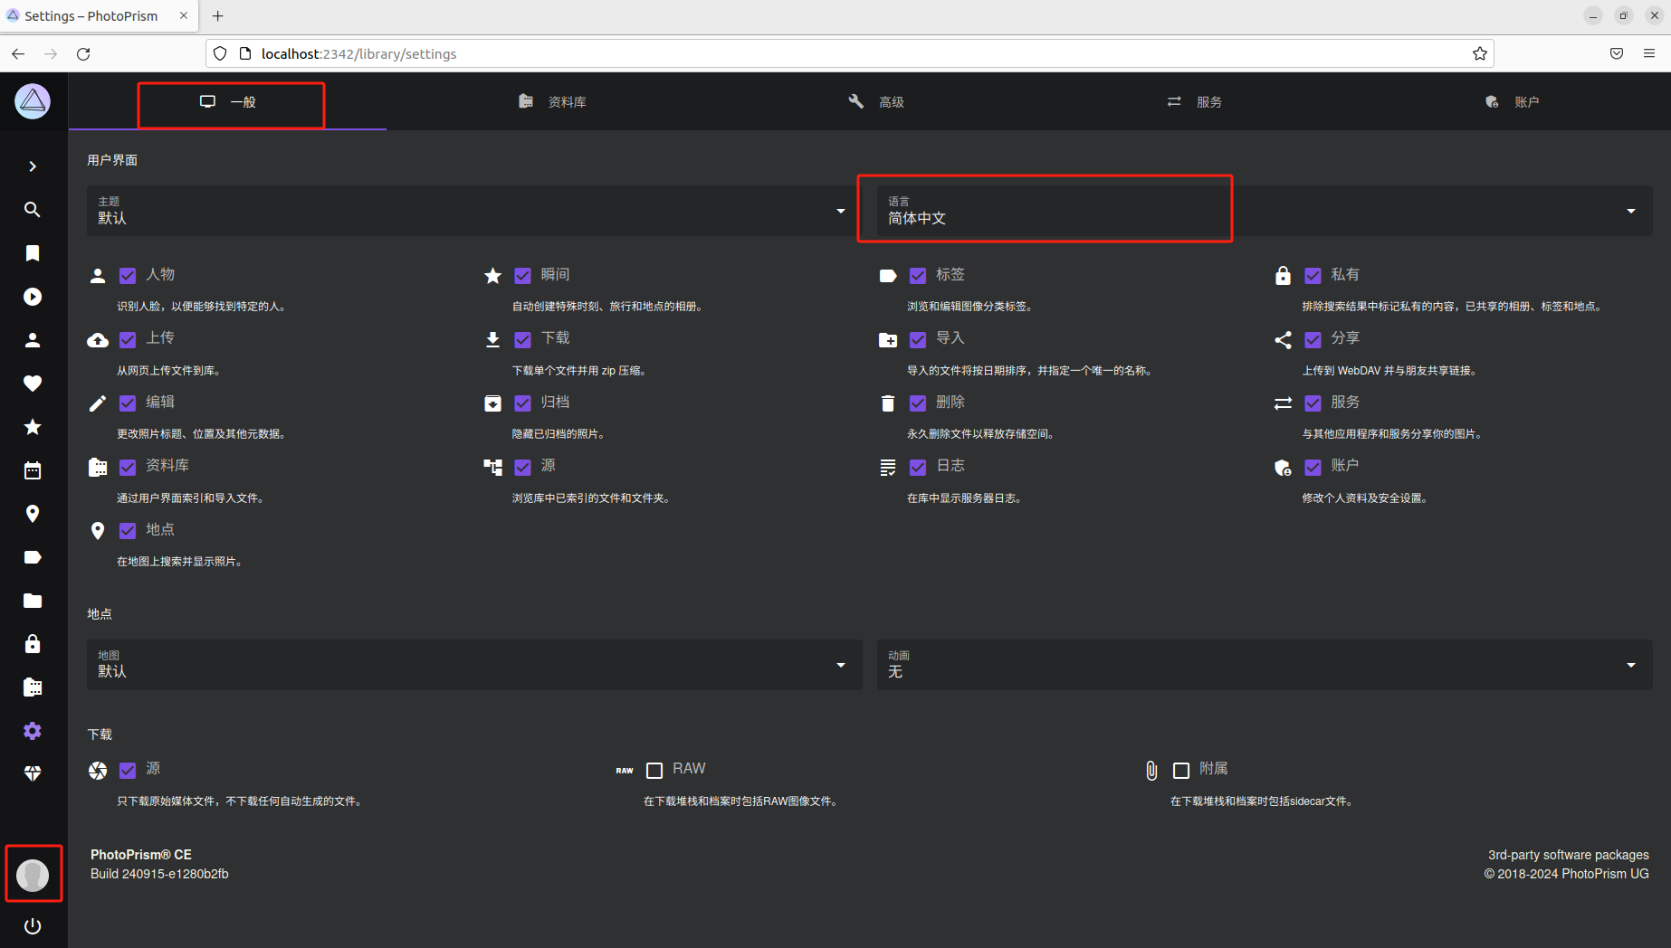Toggle the 上传 checkbox
Image resolution: width=1671 pixels, height=948 pixels.
(x=128, y=339)
